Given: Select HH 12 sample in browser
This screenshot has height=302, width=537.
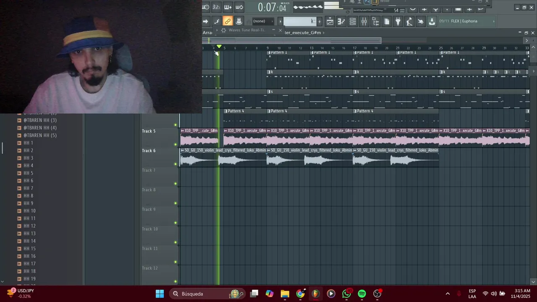Looking at the screenshot, I should (29, 226).
